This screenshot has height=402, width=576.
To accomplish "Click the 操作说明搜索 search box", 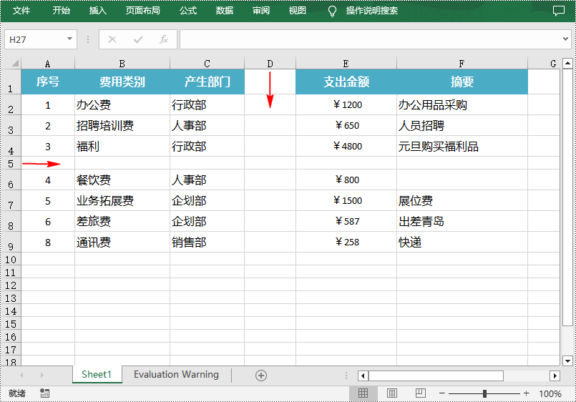I will (372, 11).
